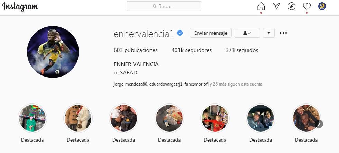Click the Instagram logo
339x153 pixels.
pyautogui.click(x=20, y=7)
